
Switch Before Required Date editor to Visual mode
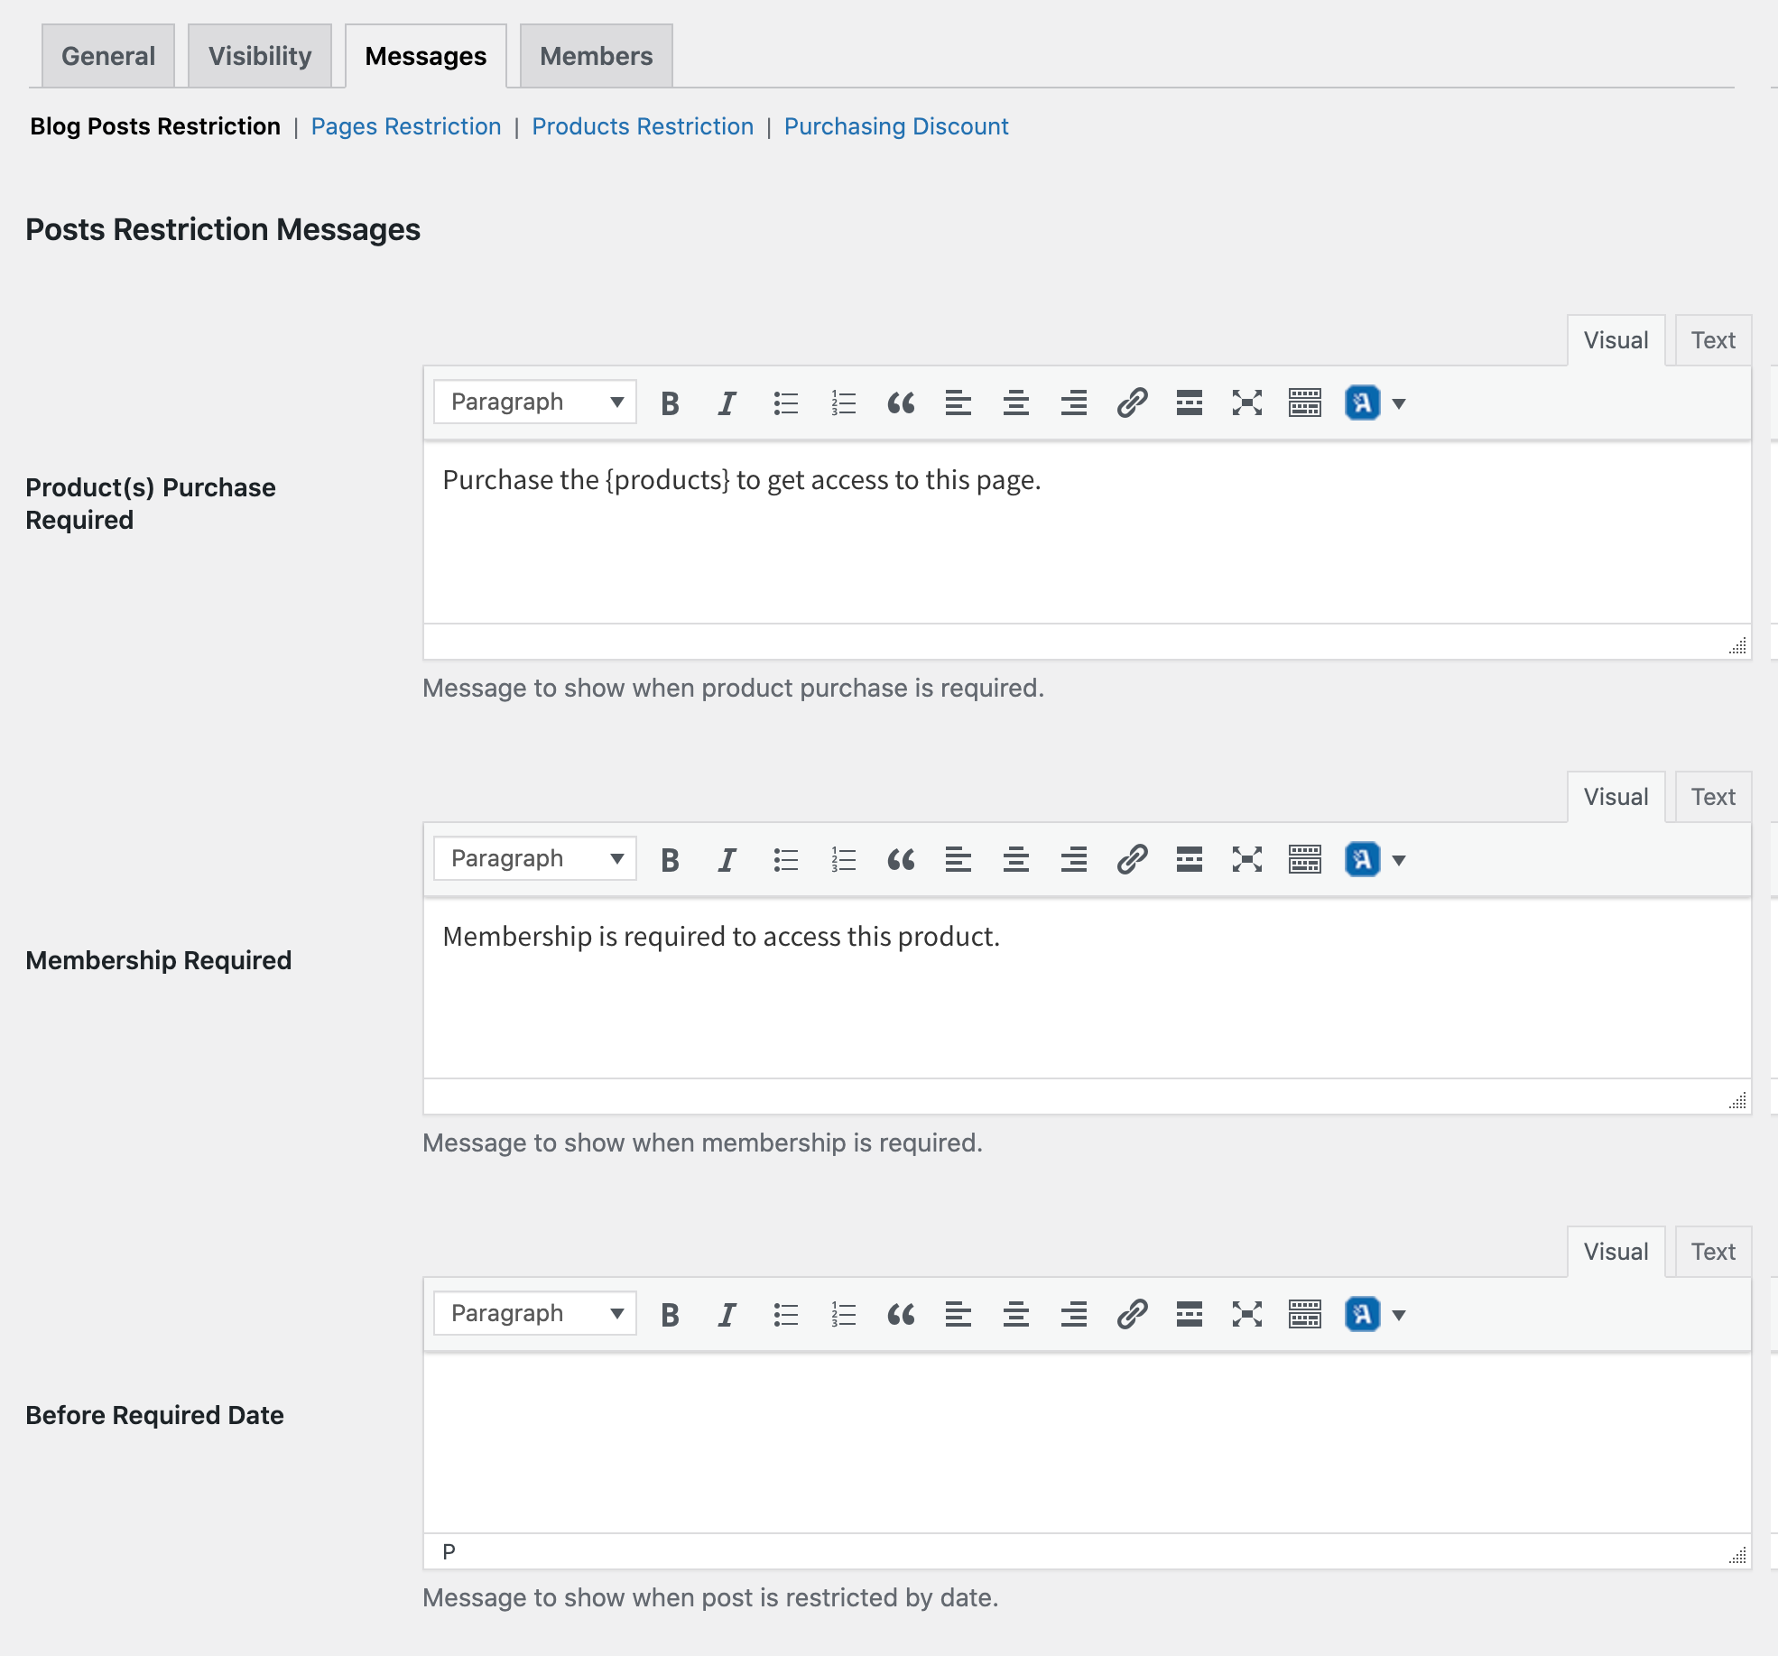pyautogui.click(x=1615, y=1251)
